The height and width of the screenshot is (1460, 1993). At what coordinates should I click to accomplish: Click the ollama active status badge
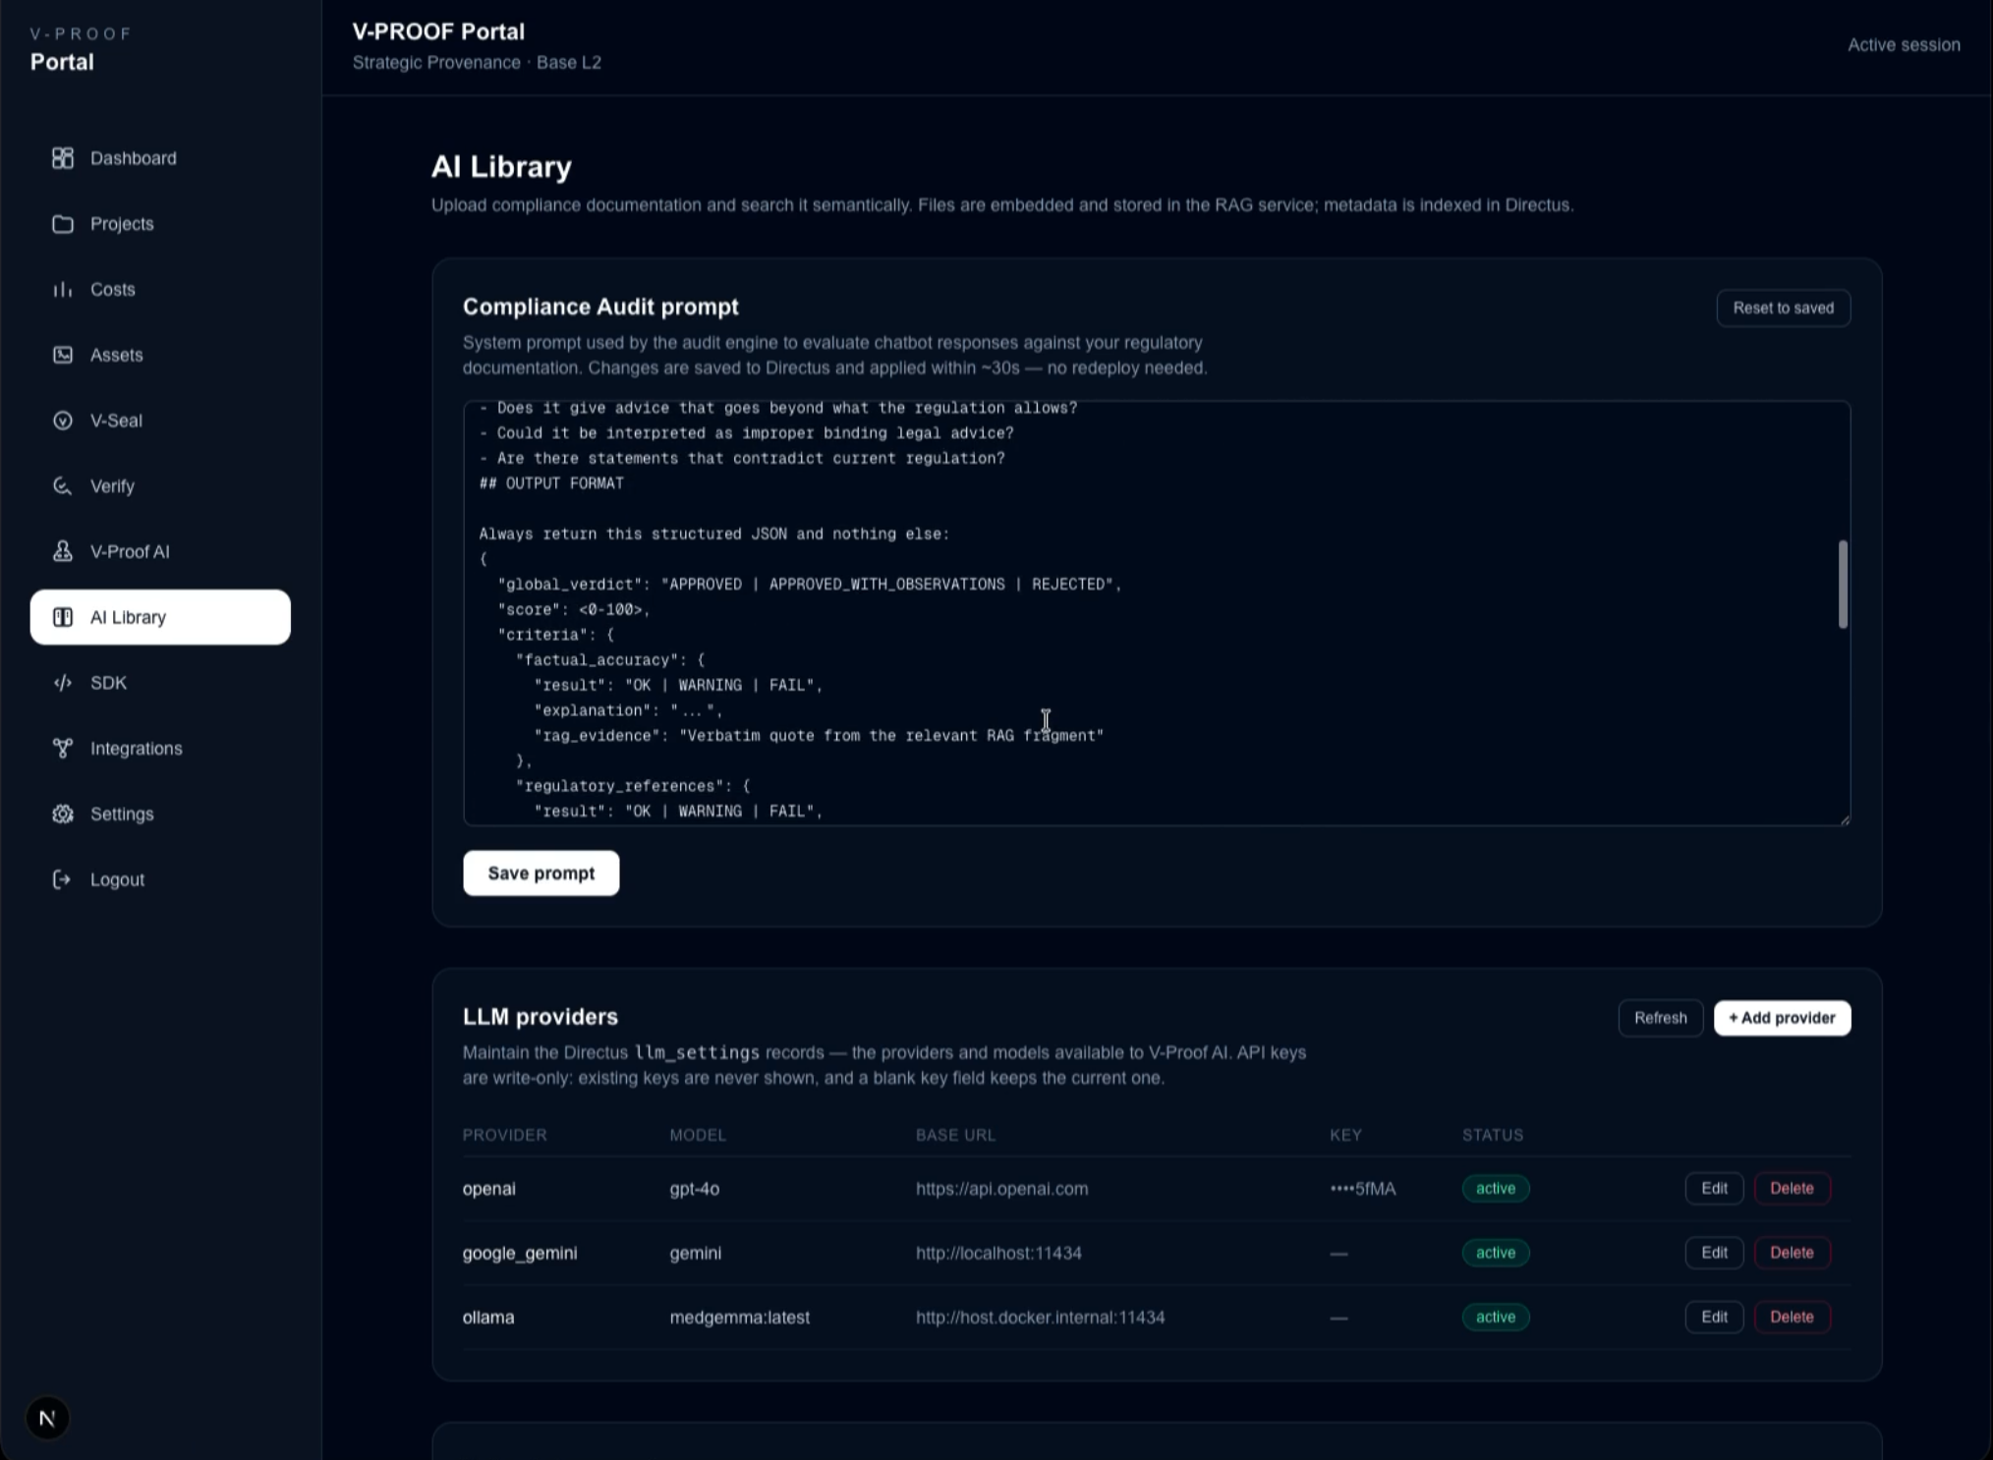point(1495,1318)
